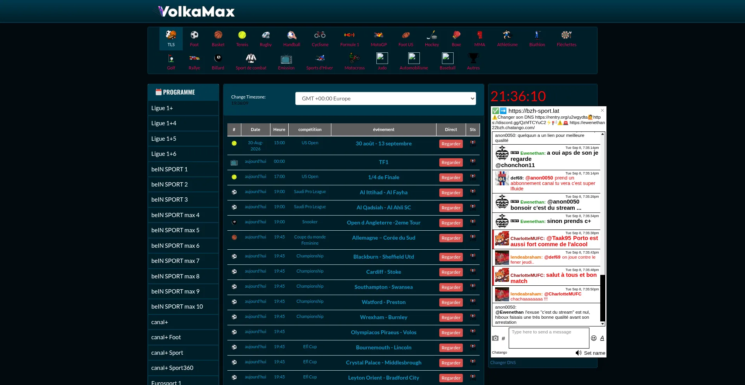
Task: Open chat text formatting A icon
Action: [602, 338]
